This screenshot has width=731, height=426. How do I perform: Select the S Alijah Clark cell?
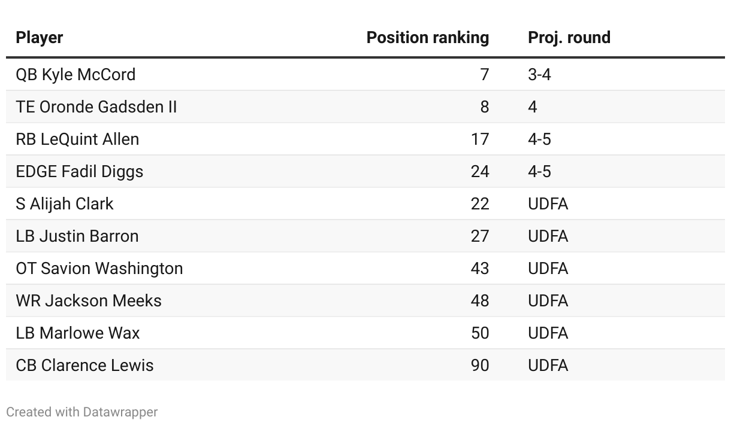[65, 204]
